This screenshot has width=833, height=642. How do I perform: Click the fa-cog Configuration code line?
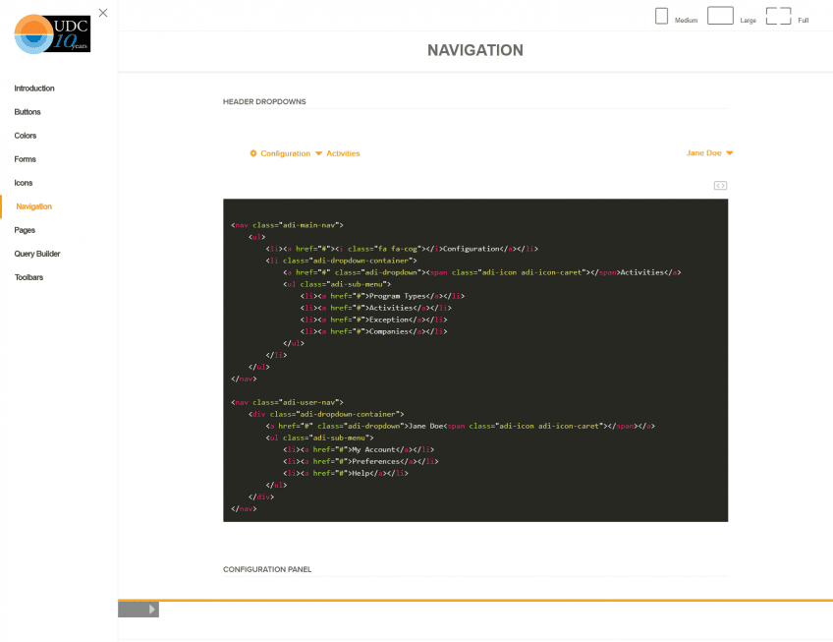pos(402,249)
